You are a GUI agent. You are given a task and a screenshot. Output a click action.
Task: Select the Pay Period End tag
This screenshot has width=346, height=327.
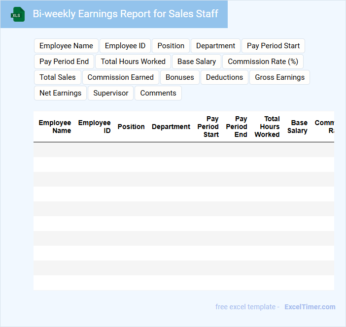[x=64, y=62]
